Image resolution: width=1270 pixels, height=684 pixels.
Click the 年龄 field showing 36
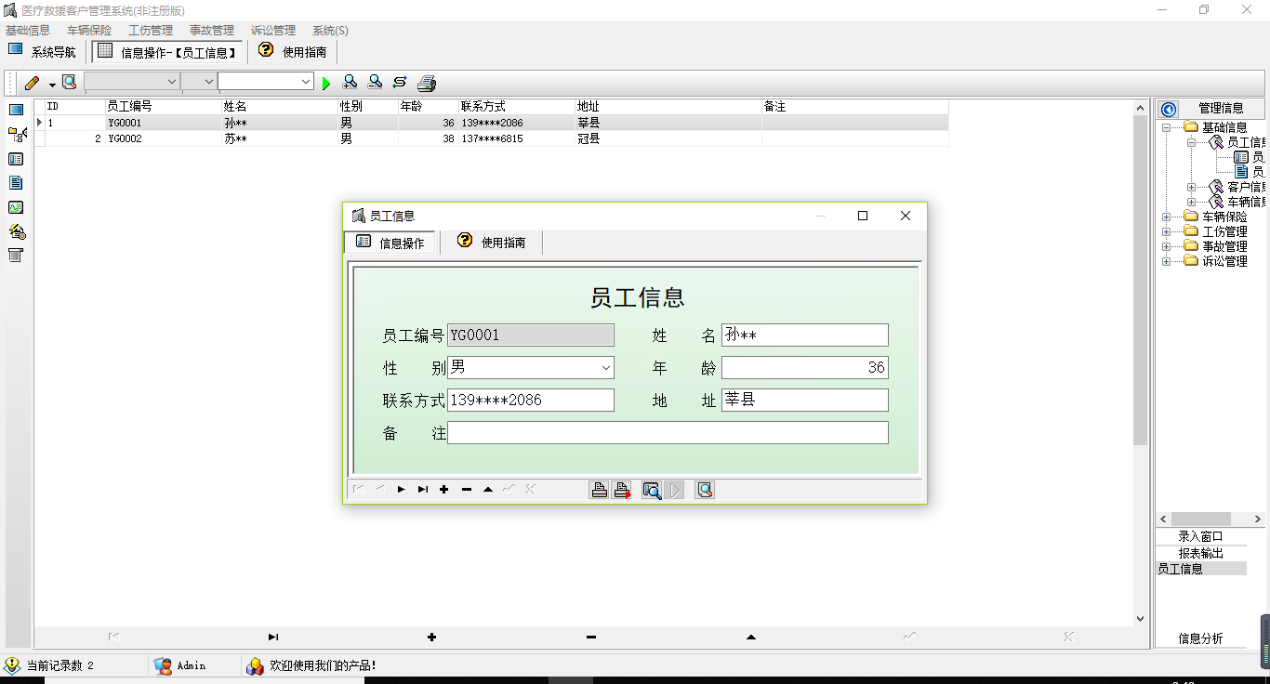[805, 367]
